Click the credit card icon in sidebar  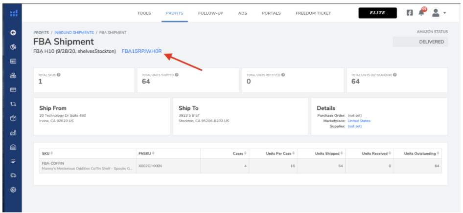coord(13,90)
